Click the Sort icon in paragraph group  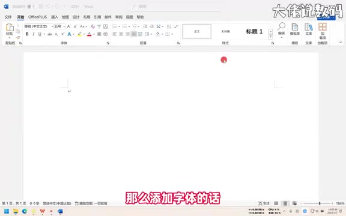[169, 26]
